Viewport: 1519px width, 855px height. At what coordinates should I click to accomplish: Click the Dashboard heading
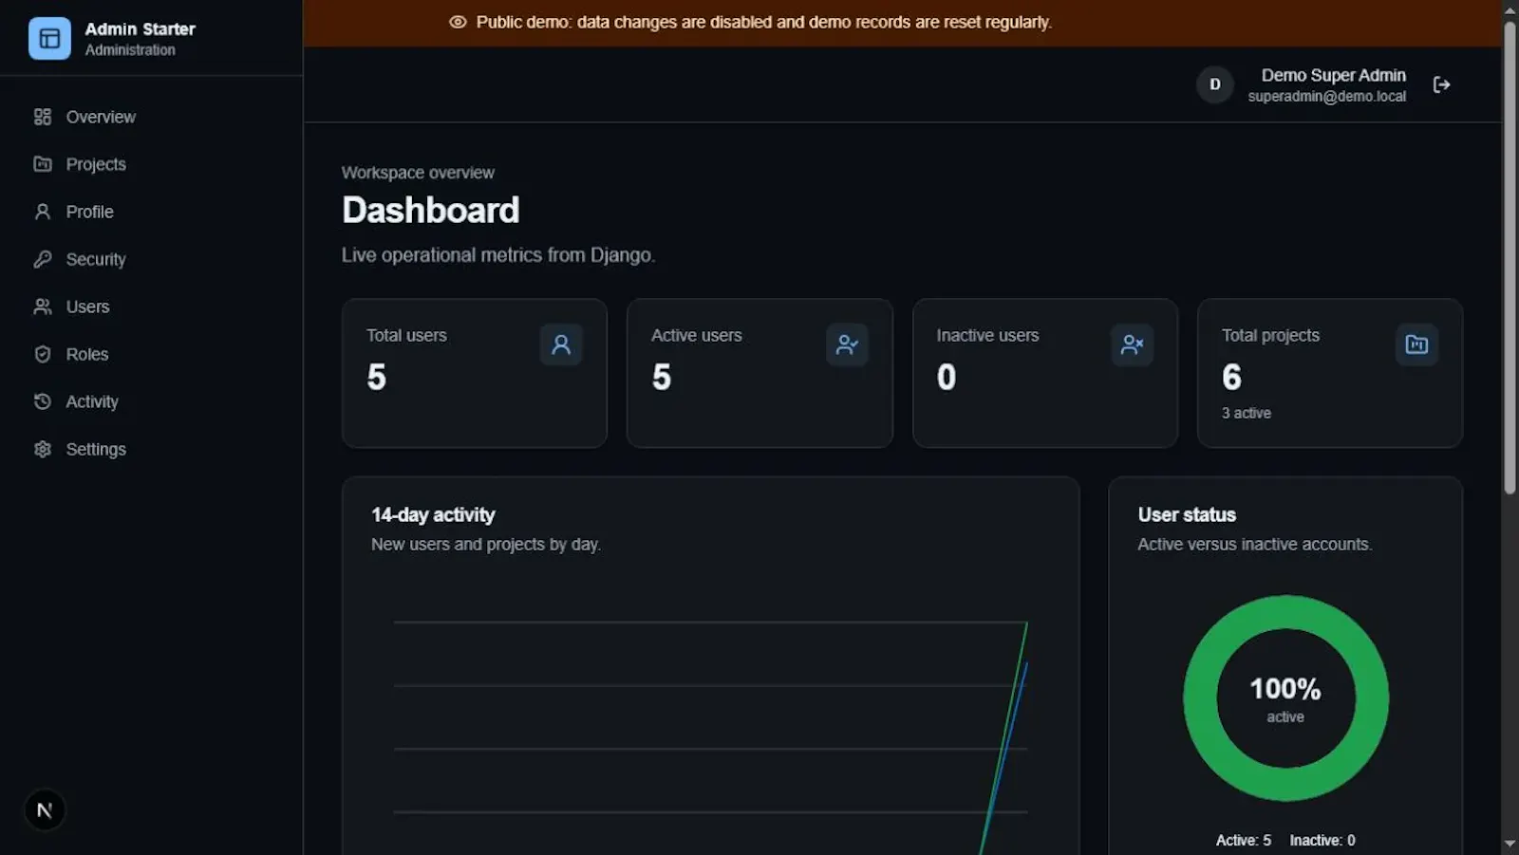click(430, 210)
